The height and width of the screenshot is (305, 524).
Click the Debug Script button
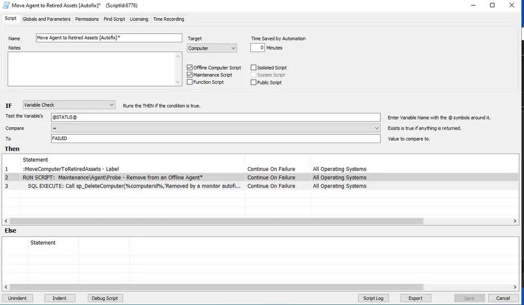point(105,298)
